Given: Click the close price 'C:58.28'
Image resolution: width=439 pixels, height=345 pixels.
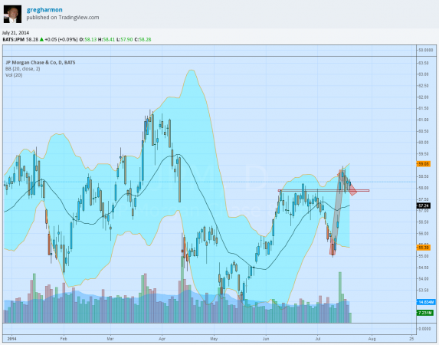Looking at the screenshot, I should [143, 40].
